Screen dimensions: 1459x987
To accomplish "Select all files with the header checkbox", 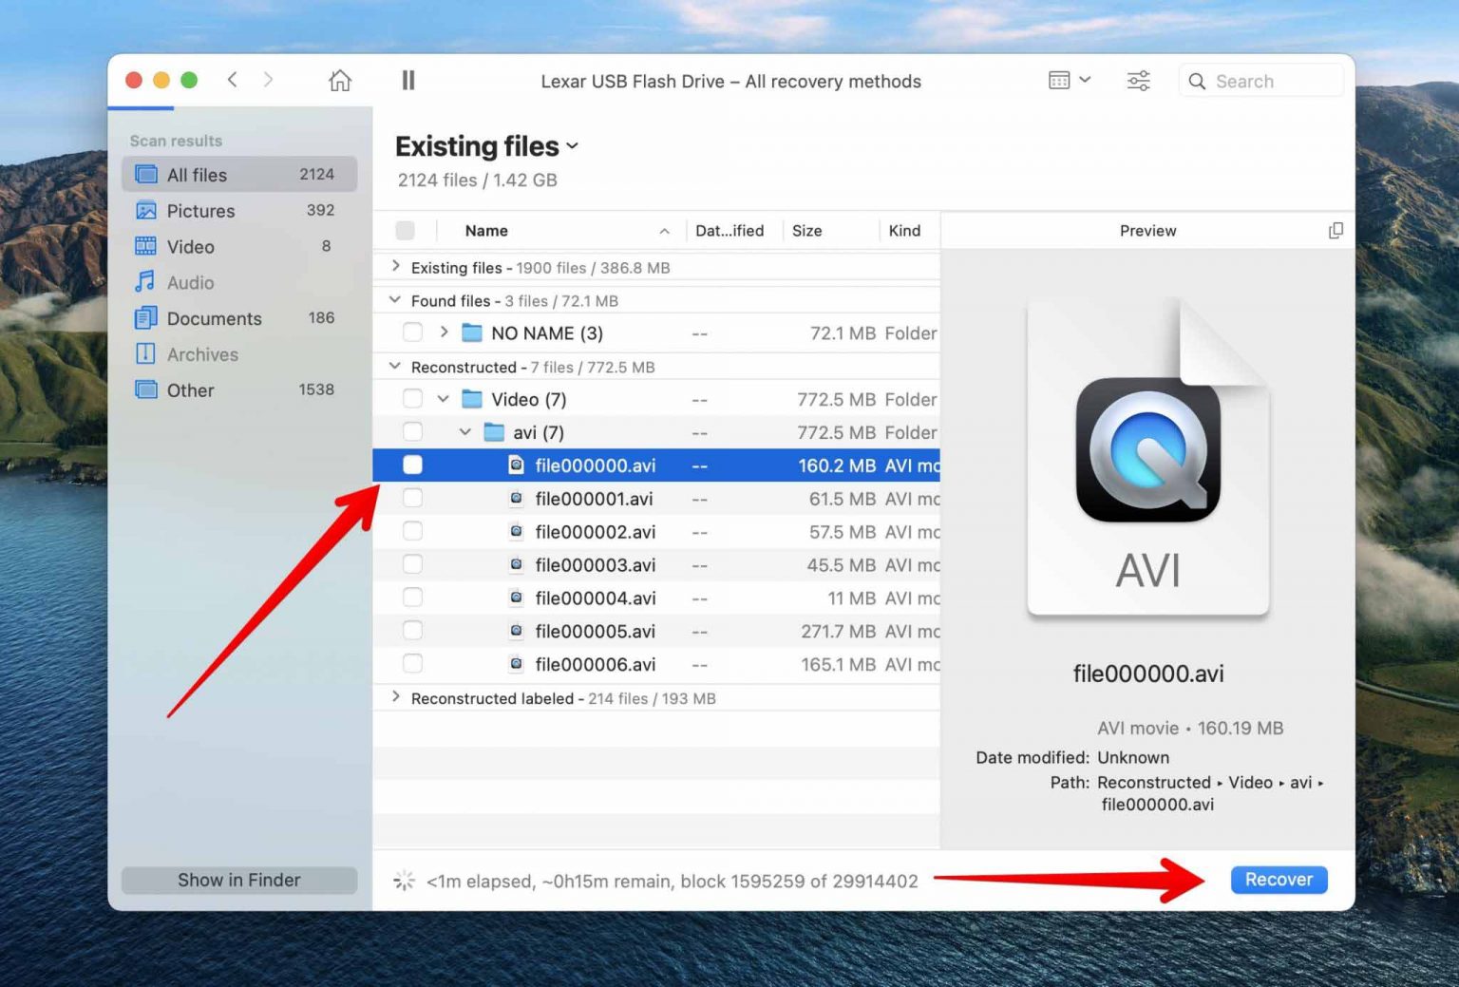I will click(405, 230).
